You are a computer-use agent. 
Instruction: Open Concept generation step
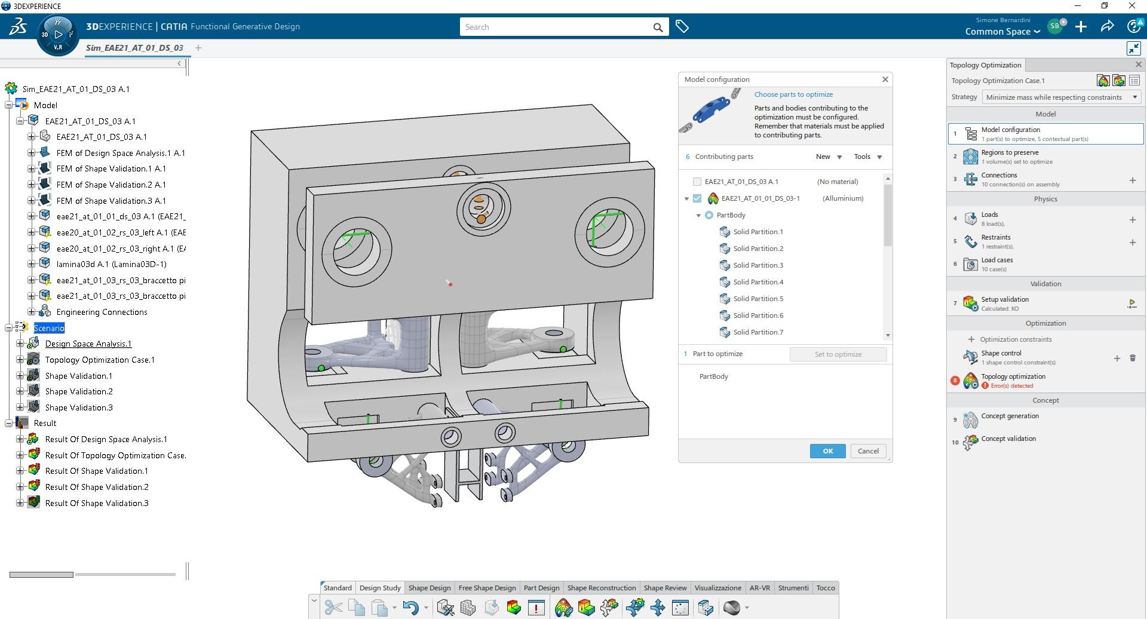click(1045, 420)
